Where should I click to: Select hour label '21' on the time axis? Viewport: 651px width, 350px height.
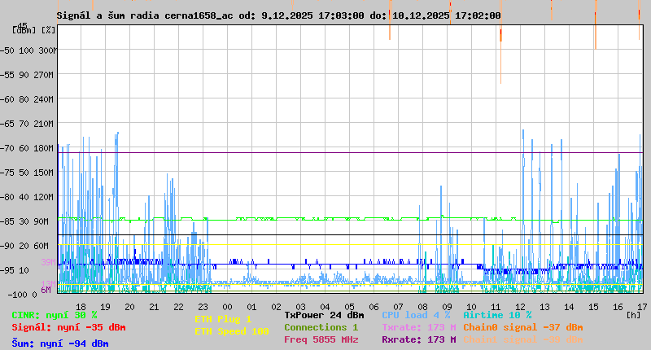[154, 307]
